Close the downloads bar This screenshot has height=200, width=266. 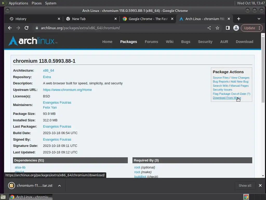(260, 185)
